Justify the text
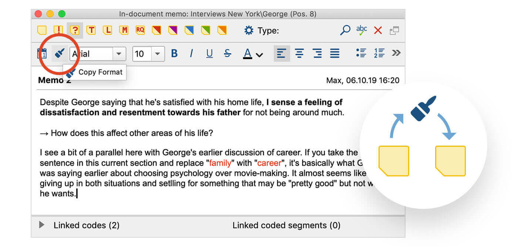Viewport: 518px width, 247px height. point(335,54)
